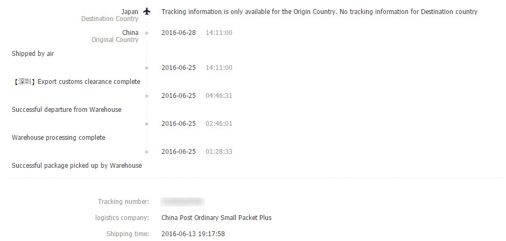
Task: Click Successful package picked up by Warehouse
Action: pyautogui.click(x=77, y=166)
